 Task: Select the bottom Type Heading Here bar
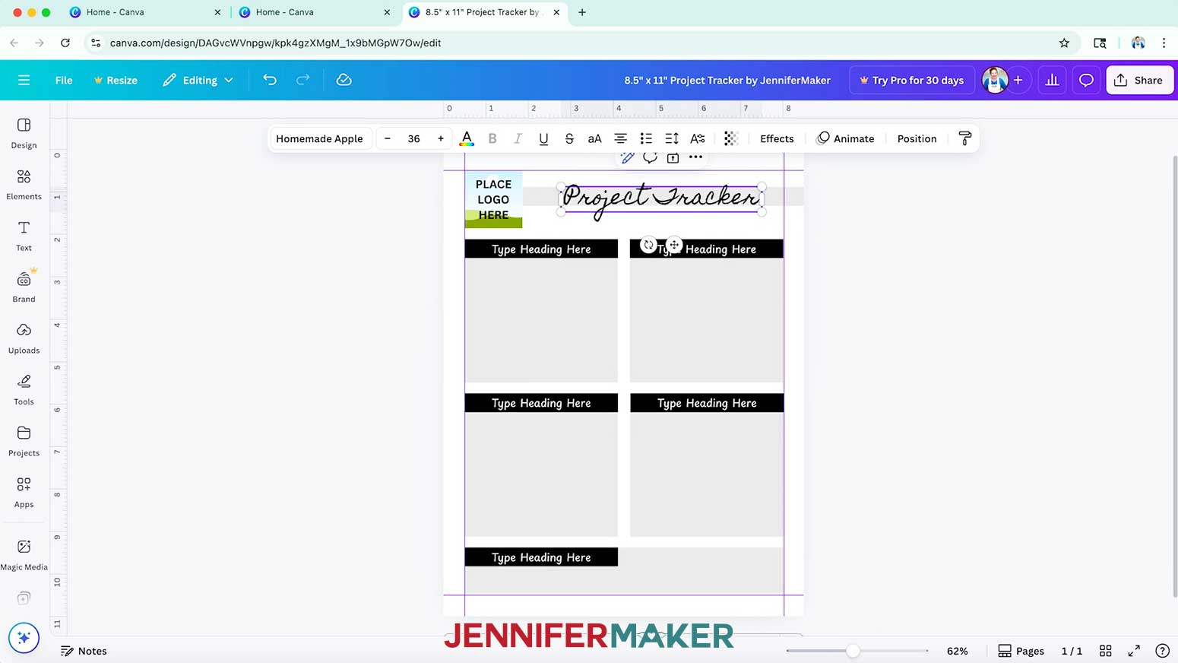click(541, 557)
